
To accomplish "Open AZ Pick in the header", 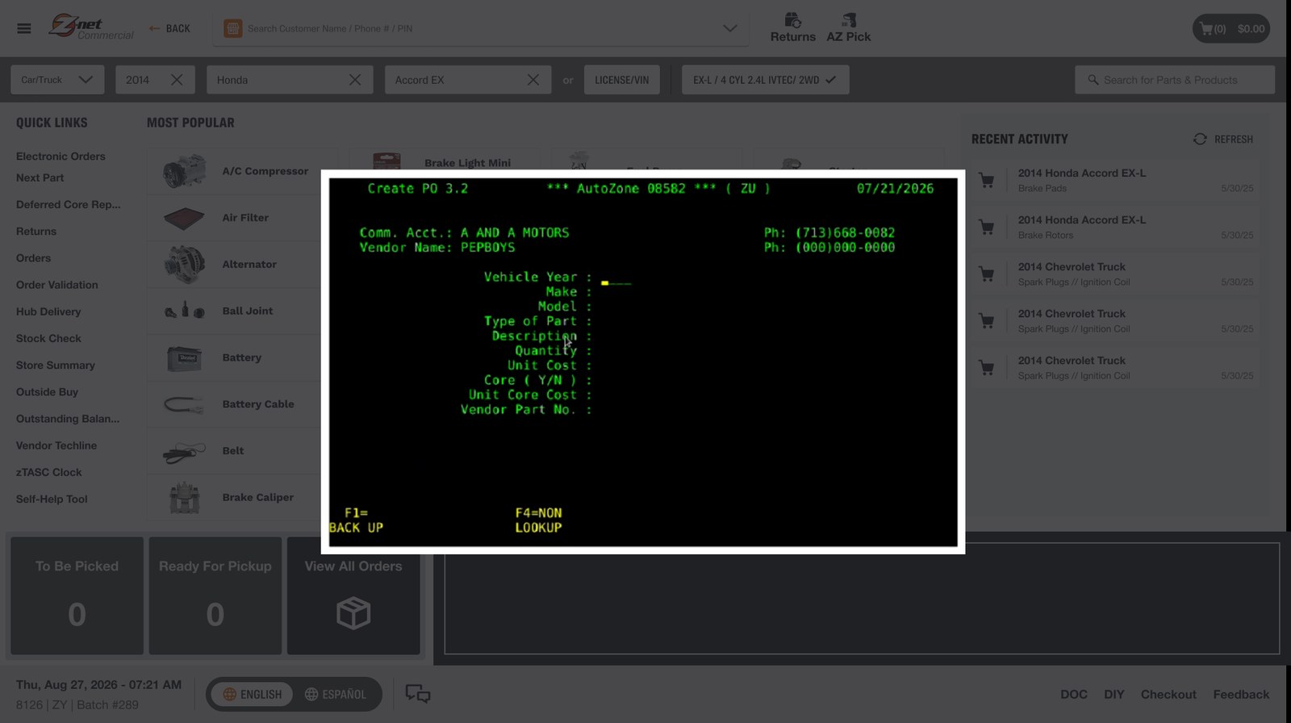I will 848,27.
